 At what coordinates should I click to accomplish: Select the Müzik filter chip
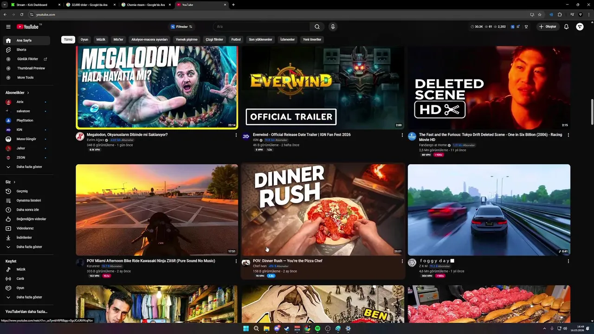coord(101,39)
